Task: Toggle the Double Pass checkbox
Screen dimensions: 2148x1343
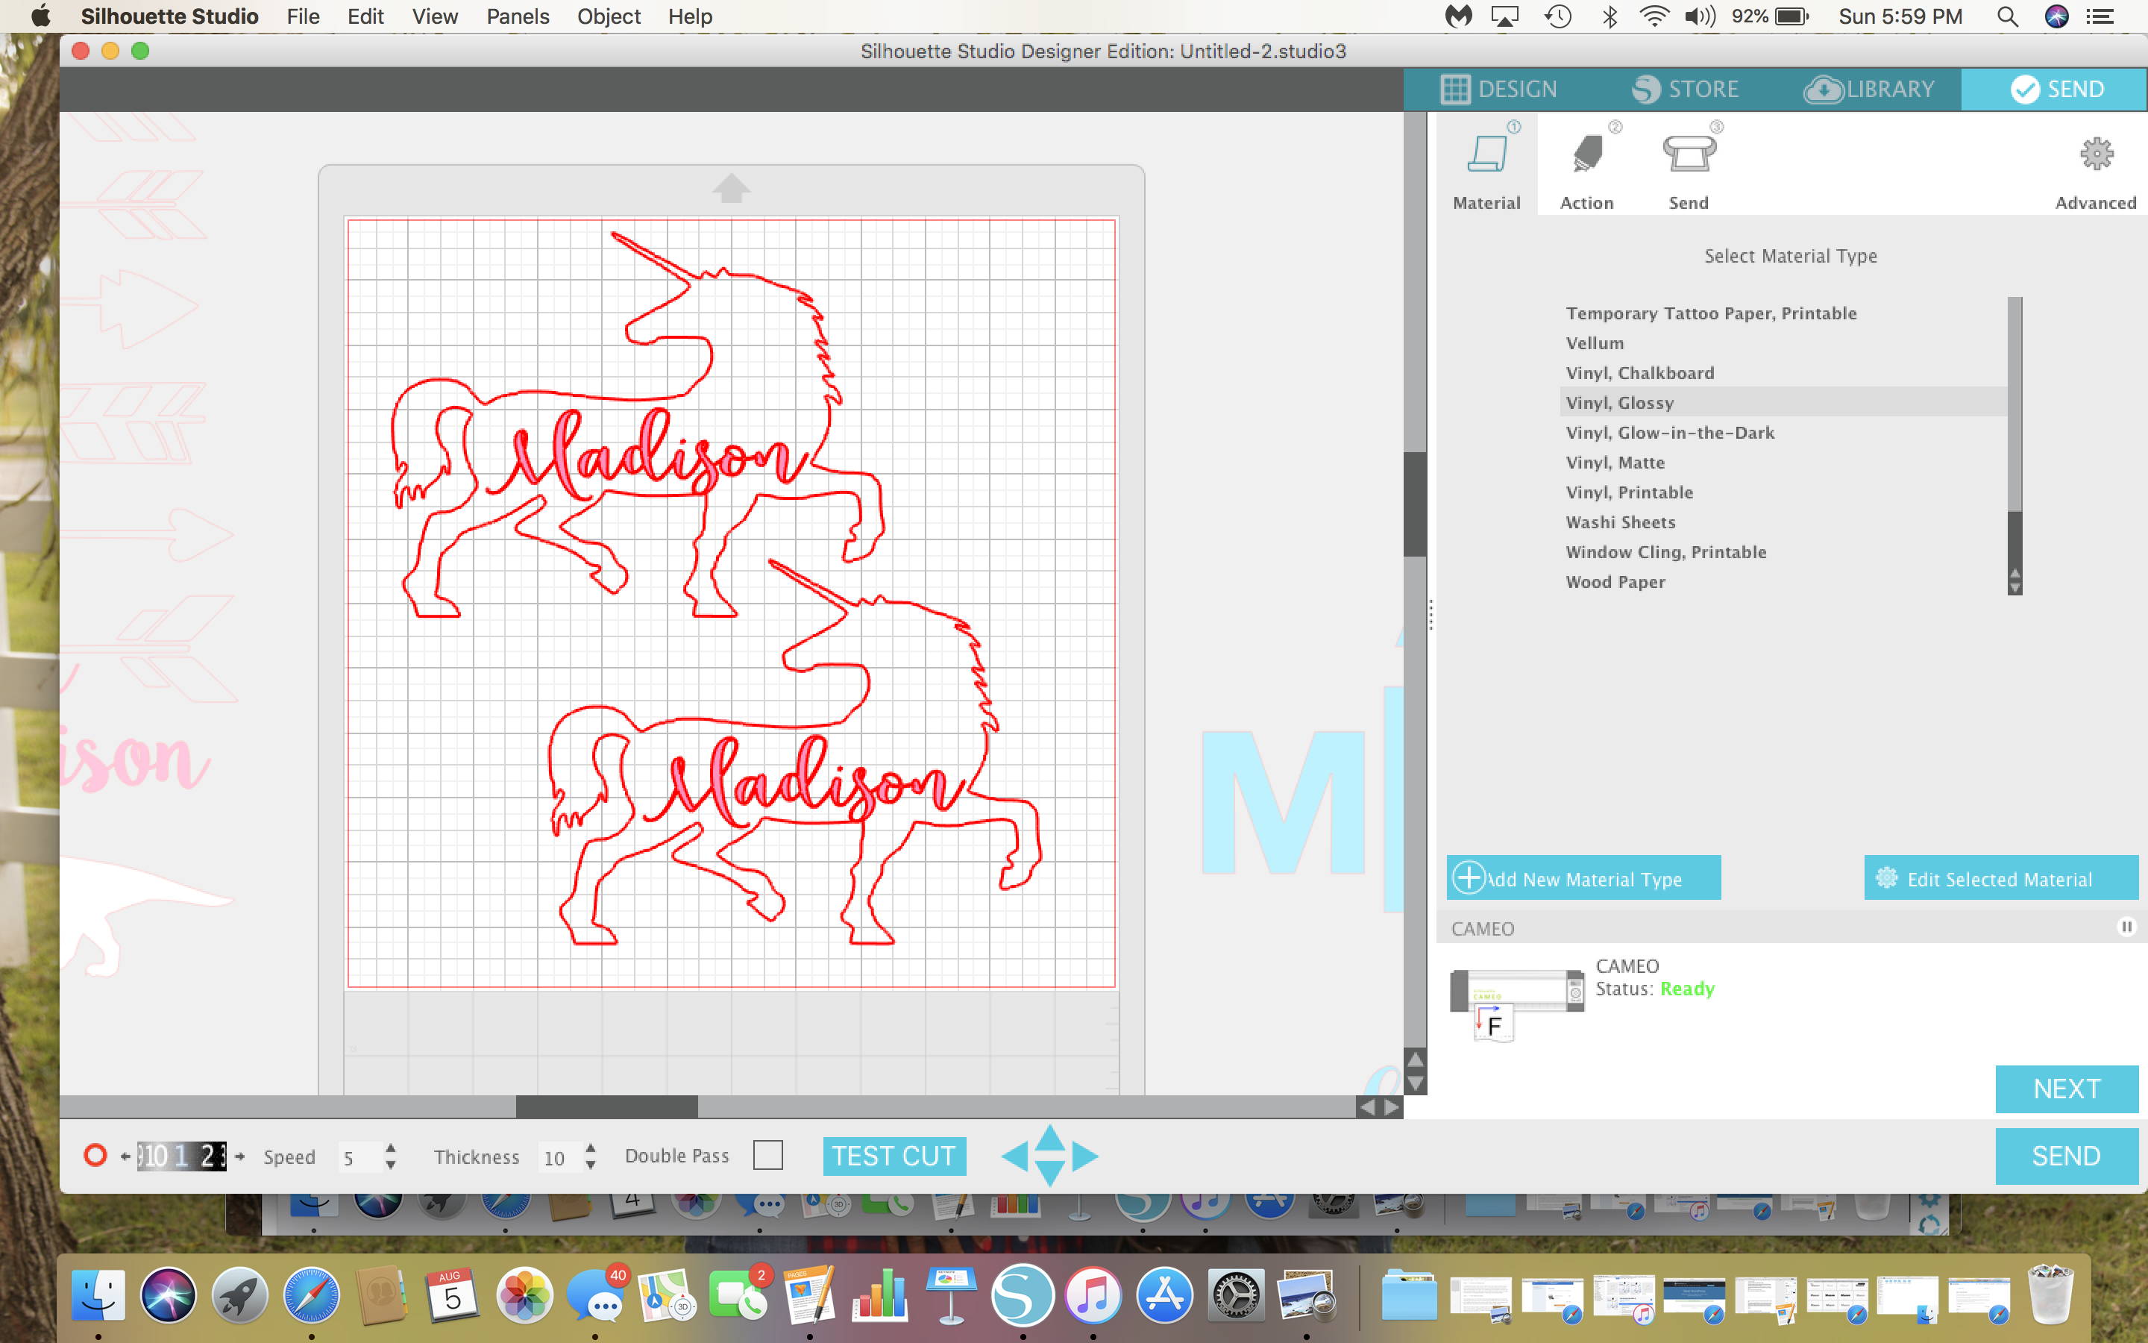Action: click(767, 1155)
